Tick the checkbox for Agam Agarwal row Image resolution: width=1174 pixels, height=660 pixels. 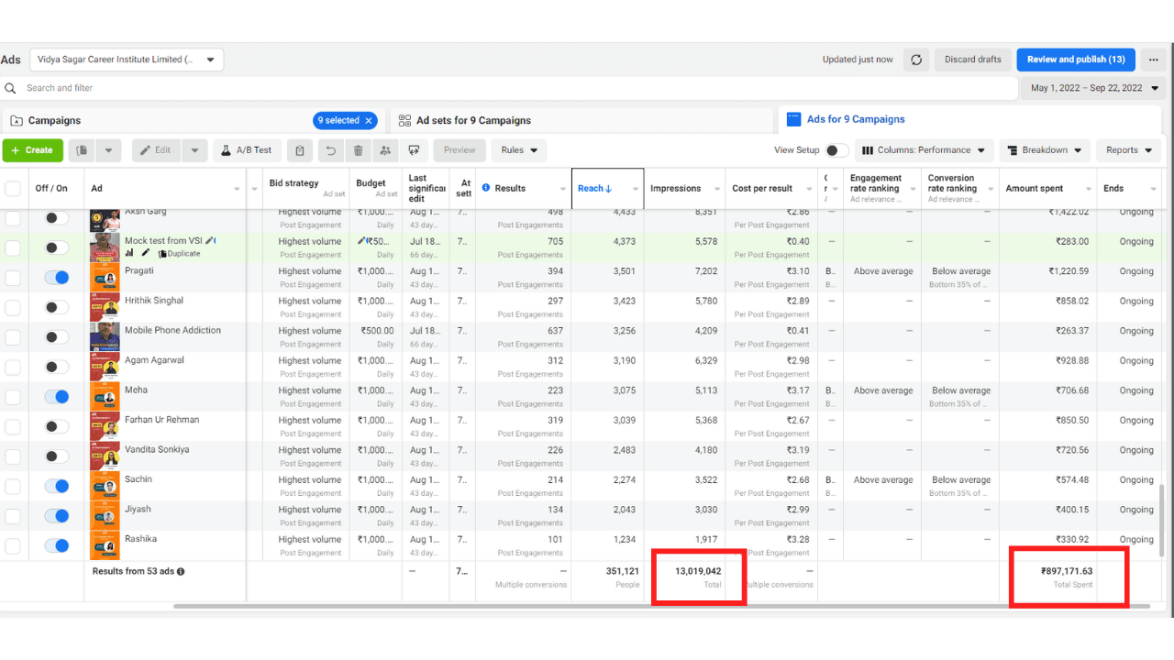tap(13, 368)
